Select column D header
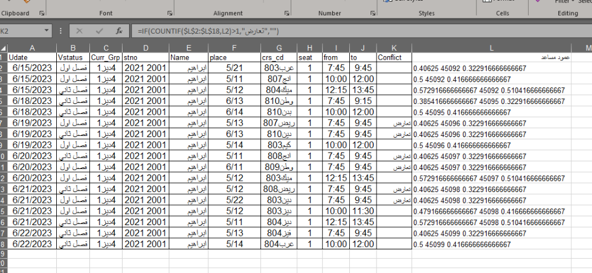 [x=146, y=48]
